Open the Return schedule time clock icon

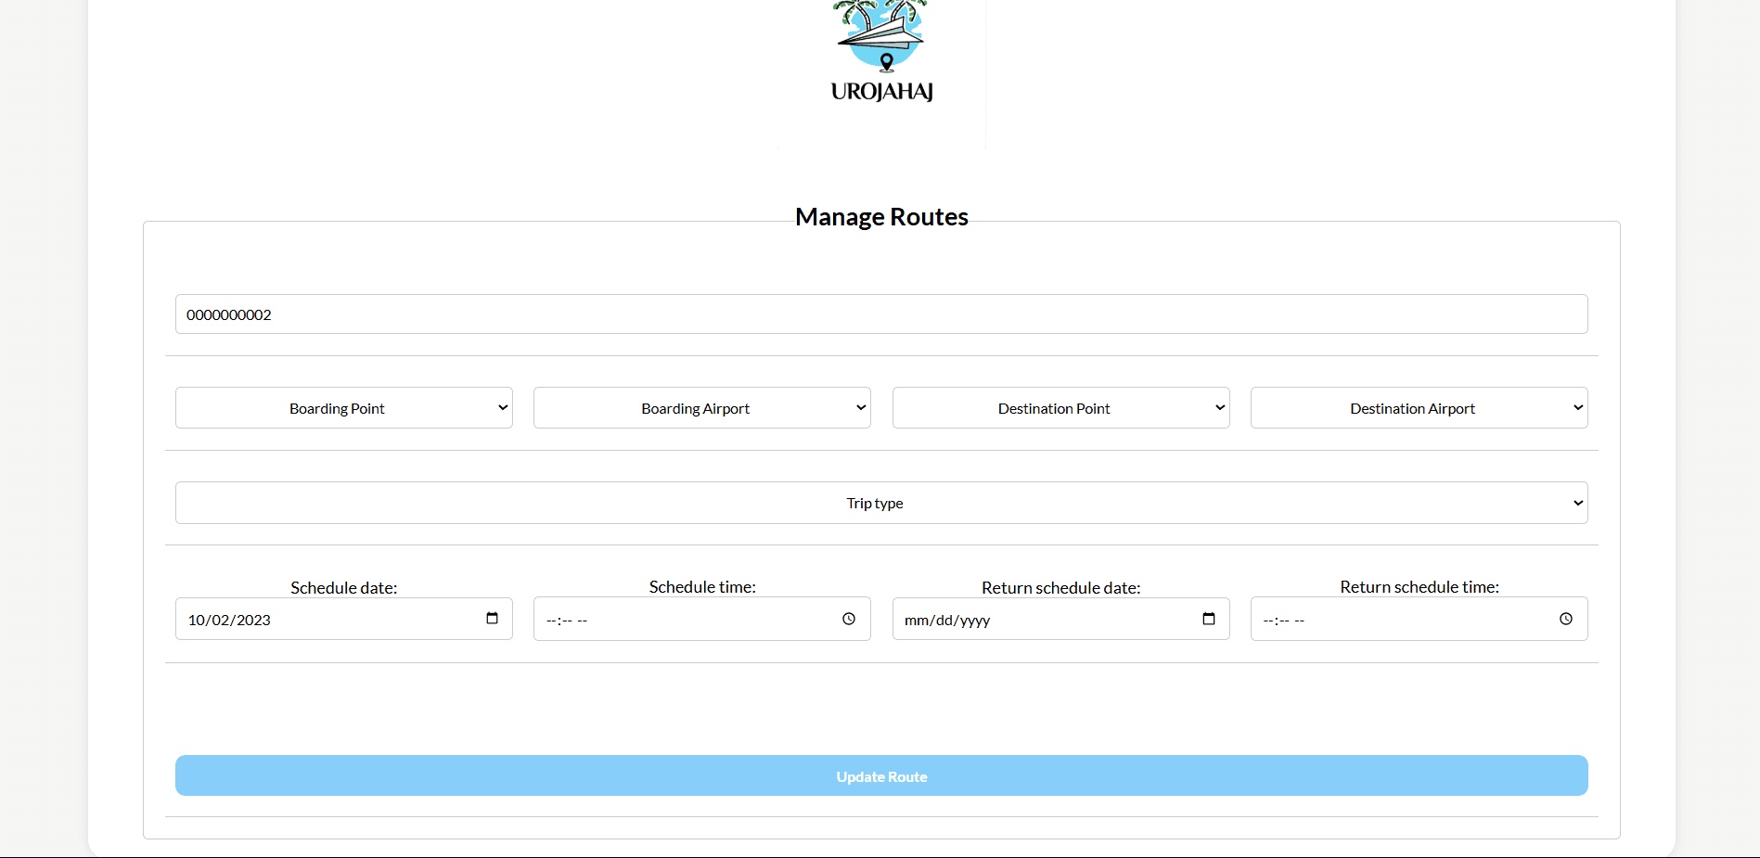point(1565,619)
